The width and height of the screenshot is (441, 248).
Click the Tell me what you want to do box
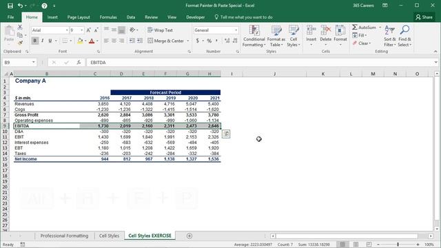pos(243,17)
